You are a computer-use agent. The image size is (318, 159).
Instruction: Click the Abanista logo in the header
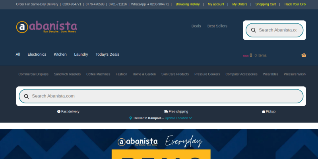point(47,27)
